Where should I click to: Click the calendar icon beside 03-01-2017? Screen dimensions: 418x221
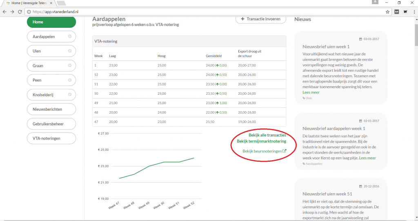pos(360,39)
